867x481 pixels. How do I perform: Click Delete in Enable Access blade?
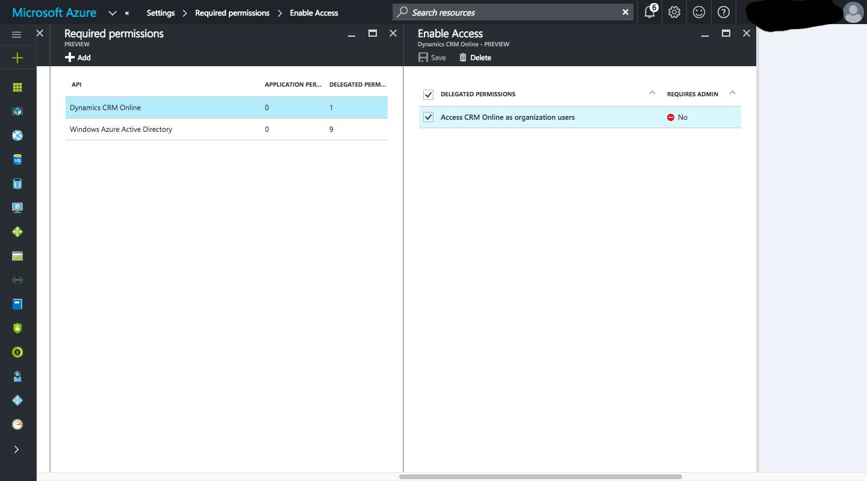[475, 58]
